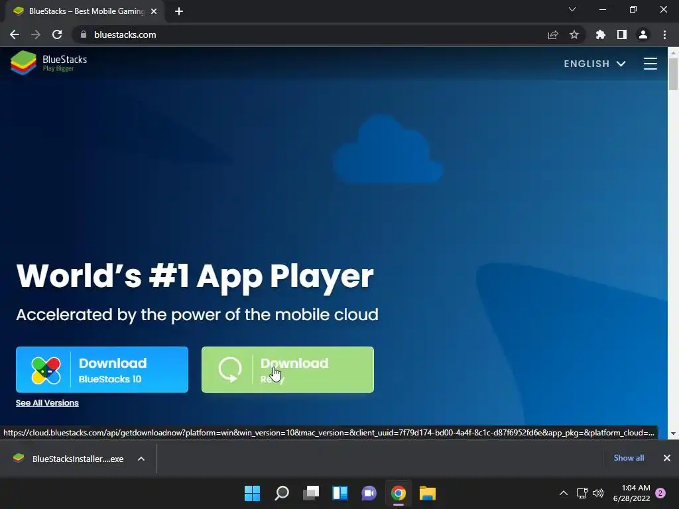The width and height of the screenshot is (679, 509).
Task: Open the See All Versions link
Action: point(47,403)
